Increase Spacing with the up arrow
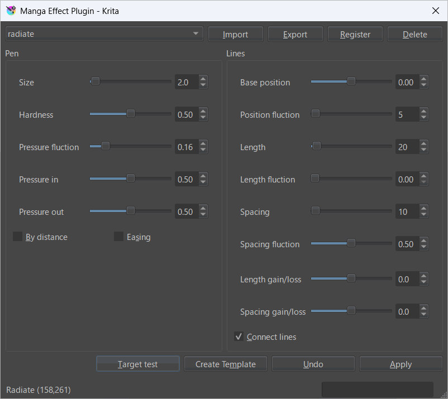This screenshot has width=448, height=399. (x=424, y=208)
